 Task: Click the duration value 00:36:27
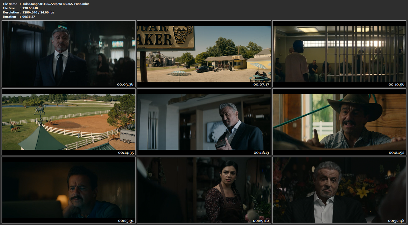pyautogui.click(x=29, y=17)
